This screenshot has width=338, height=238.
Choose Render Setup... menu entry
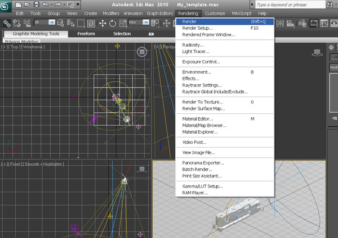click(x=225, y=28)
